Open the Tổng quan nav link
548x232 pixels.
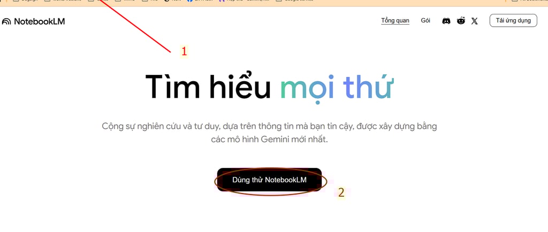pyautogui.click(x=395, y=21)
